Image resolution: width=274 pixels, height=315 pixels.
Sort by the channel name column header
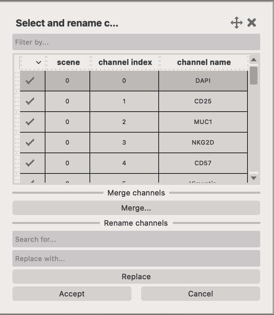(204, 63)
